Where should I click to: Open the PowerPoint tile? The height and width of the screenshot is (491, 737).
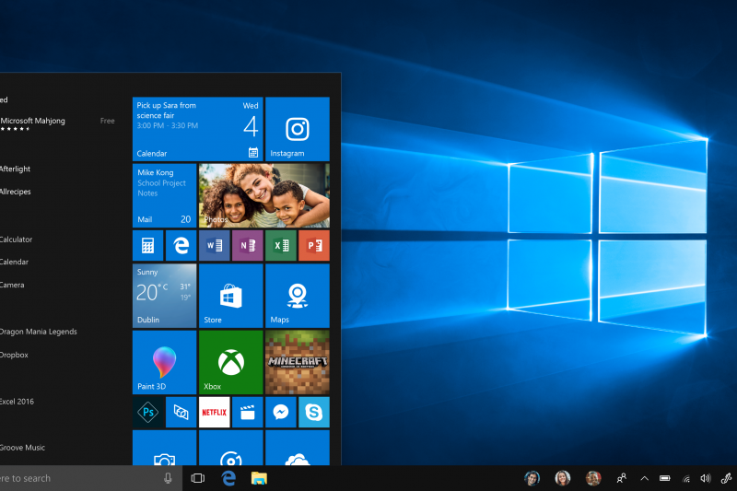[x=314, y=245]
